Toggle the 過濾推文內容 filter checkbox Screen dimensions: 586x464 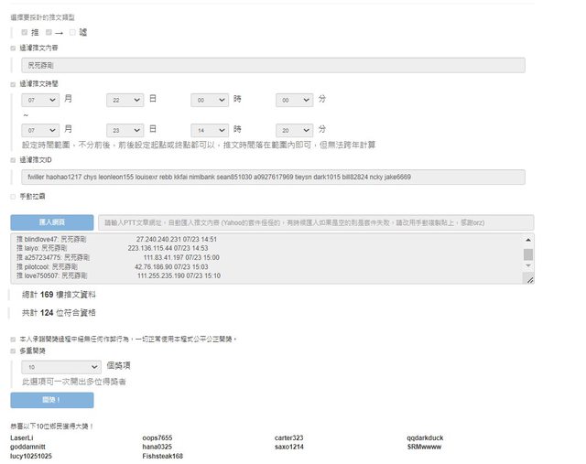tap(13, 49)
